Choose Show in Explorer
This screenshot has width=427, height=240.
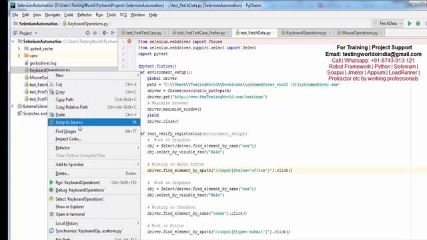tap(94, 207)
